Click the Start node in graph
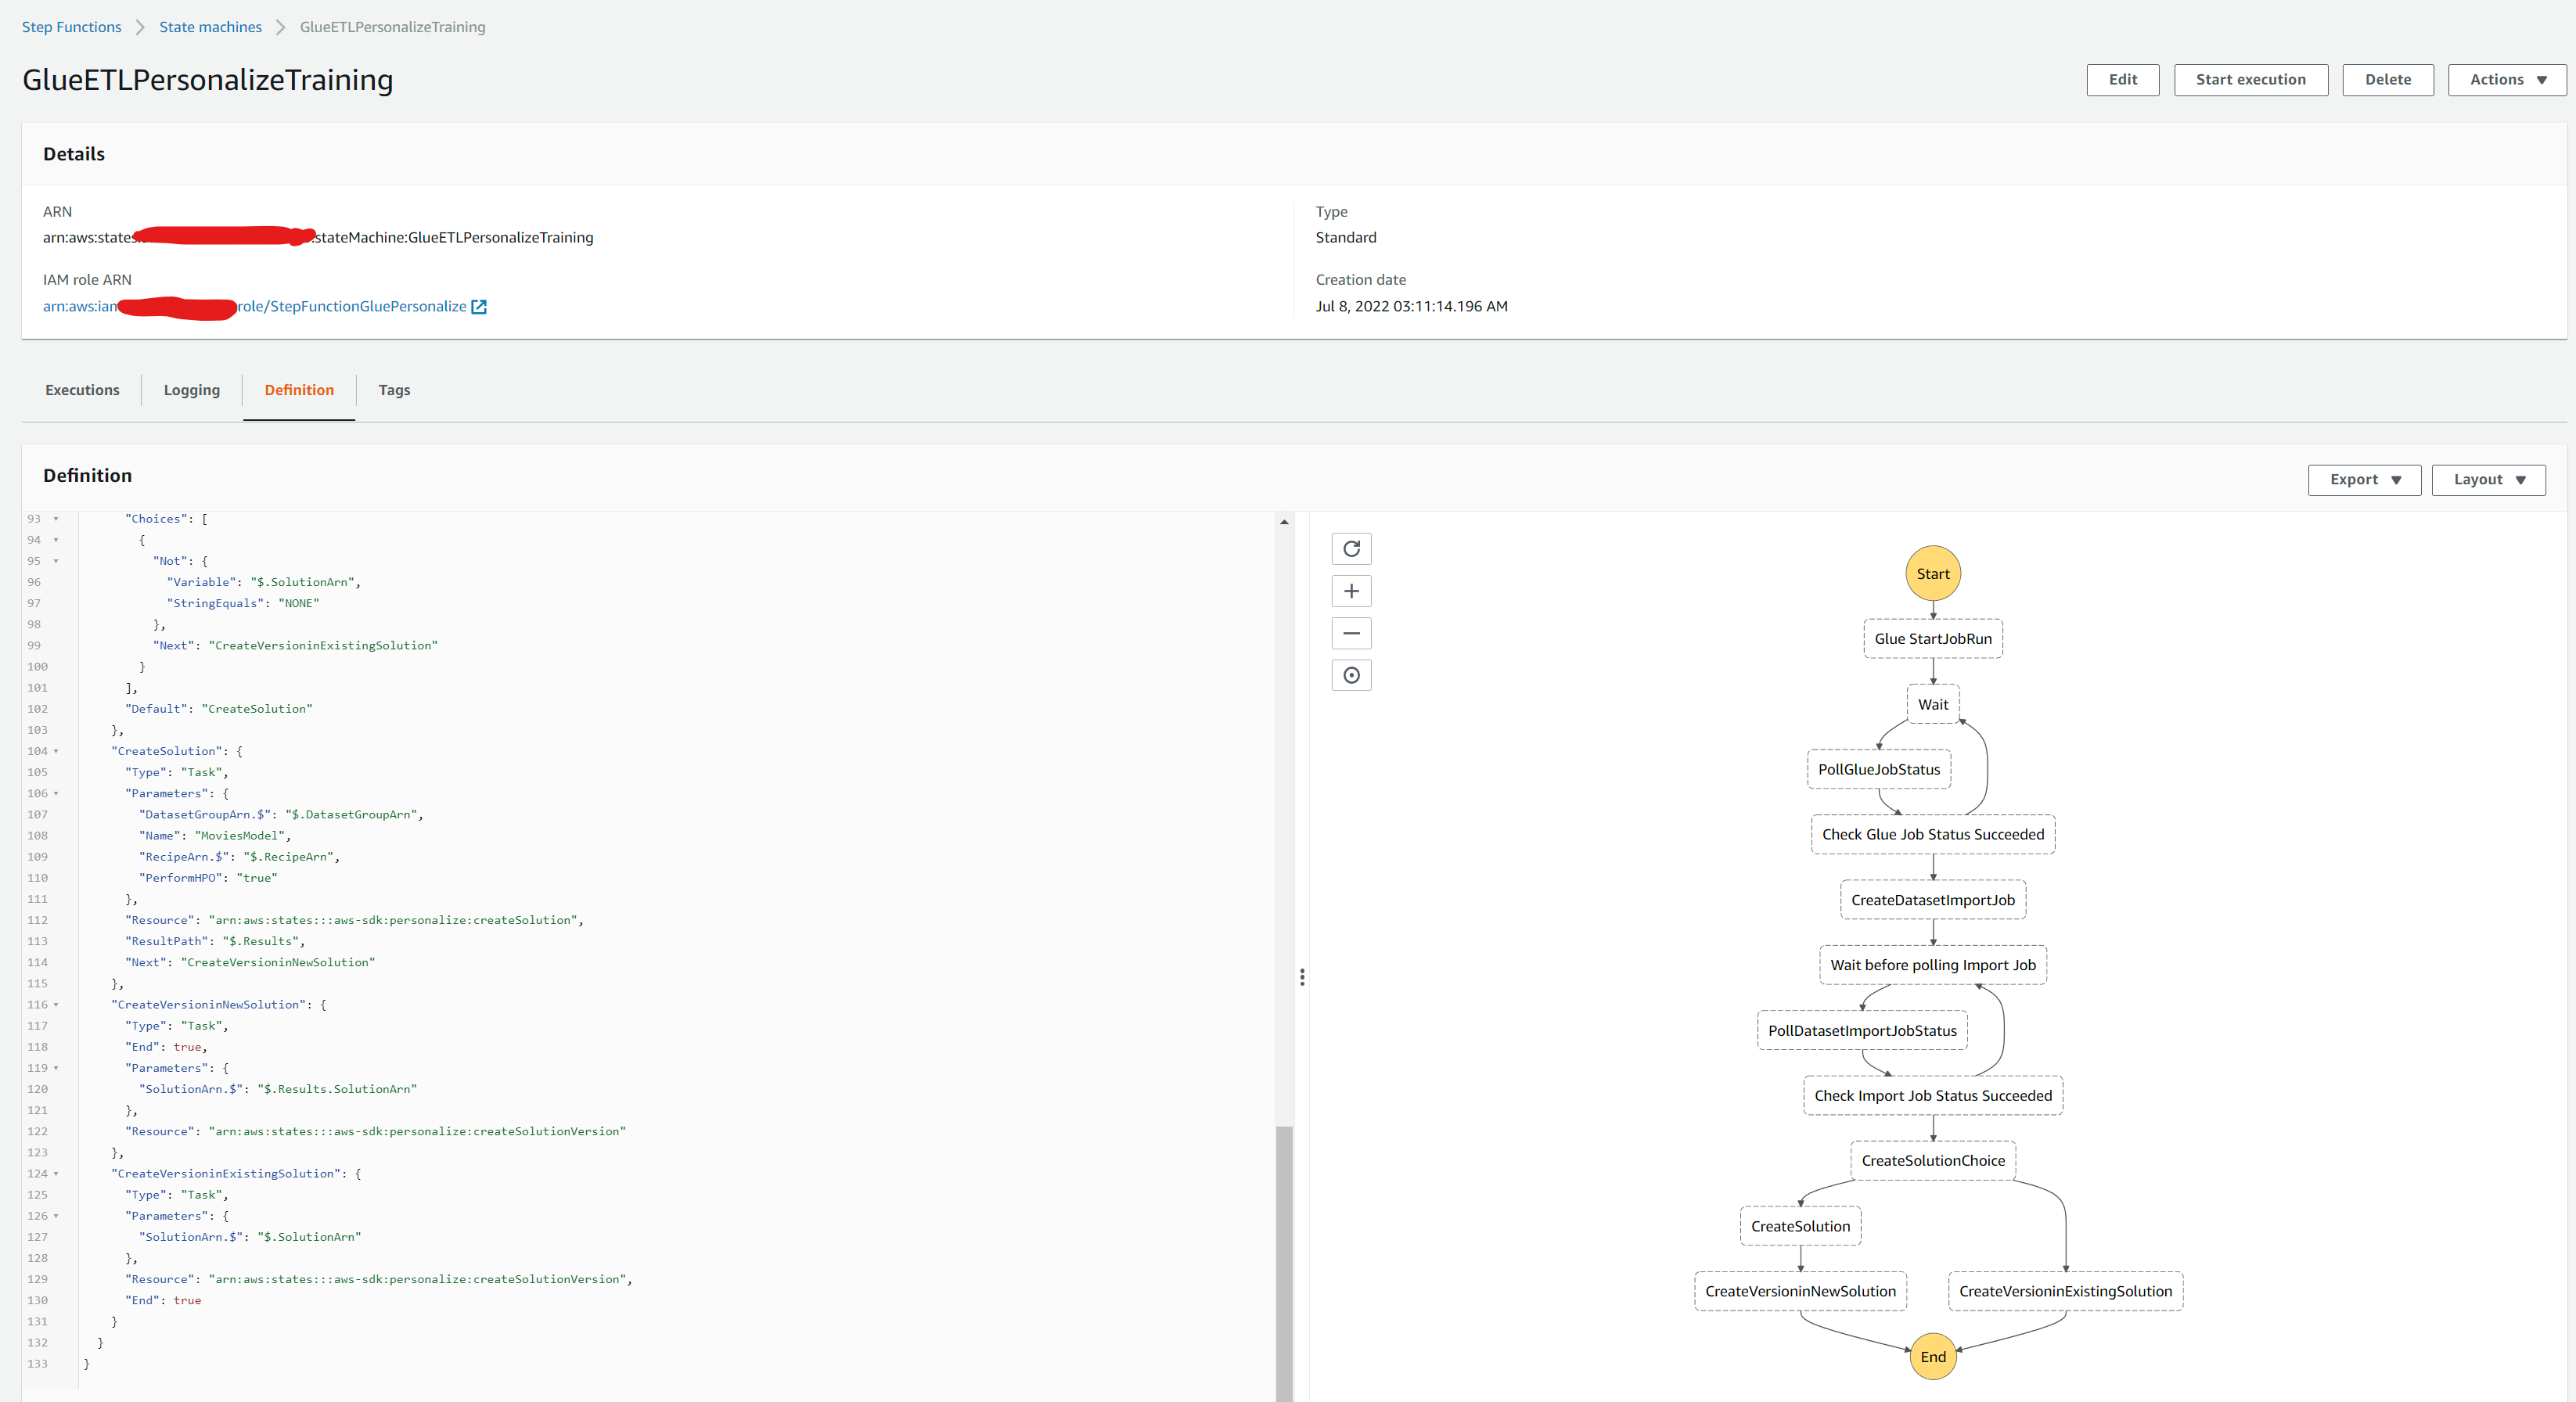This screenshot has width=2576, height=1402. 1932,574
